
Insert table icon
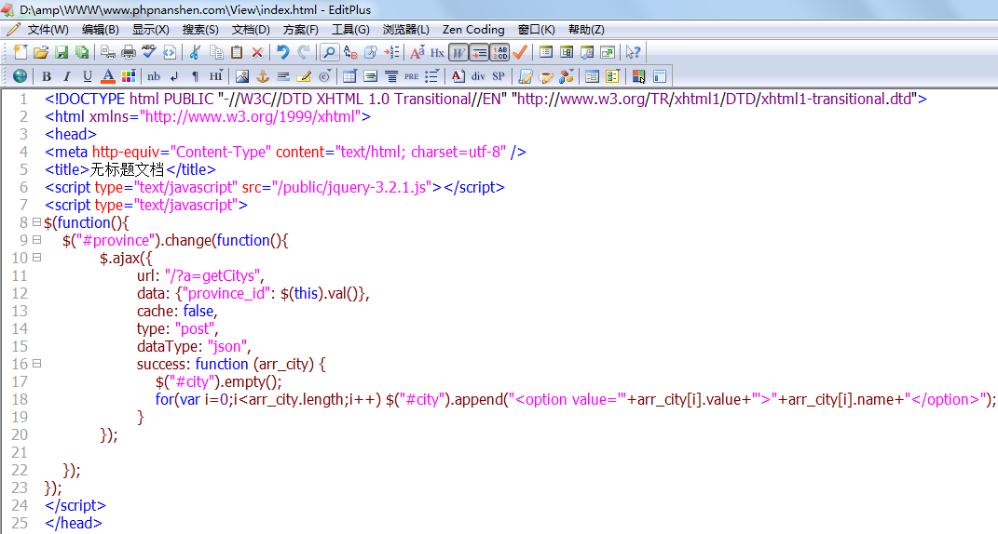(349, 76)
